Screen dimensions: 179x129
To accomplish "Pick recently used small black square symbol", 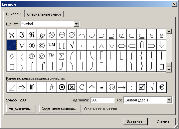I will point(101,87).
